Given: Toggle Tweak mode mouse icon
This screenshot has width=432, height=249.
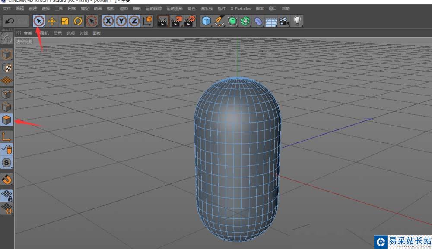Looking at the screenshot, I should [6, 149].
